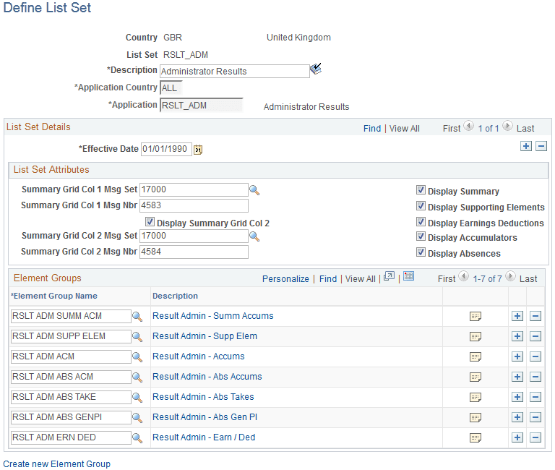Screen dimensions: 555x470
Task: Toggle Display Summary checkbox
Action: [421, 190]
